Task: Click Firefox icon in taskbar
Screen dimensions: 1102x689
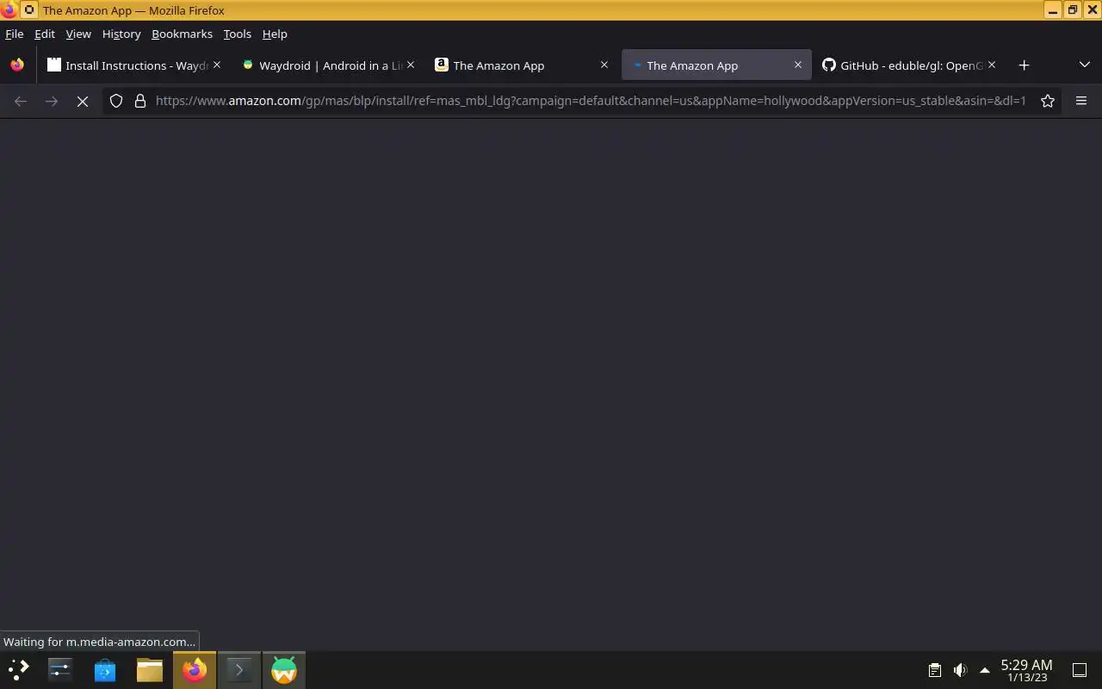Action: (195, 669)
